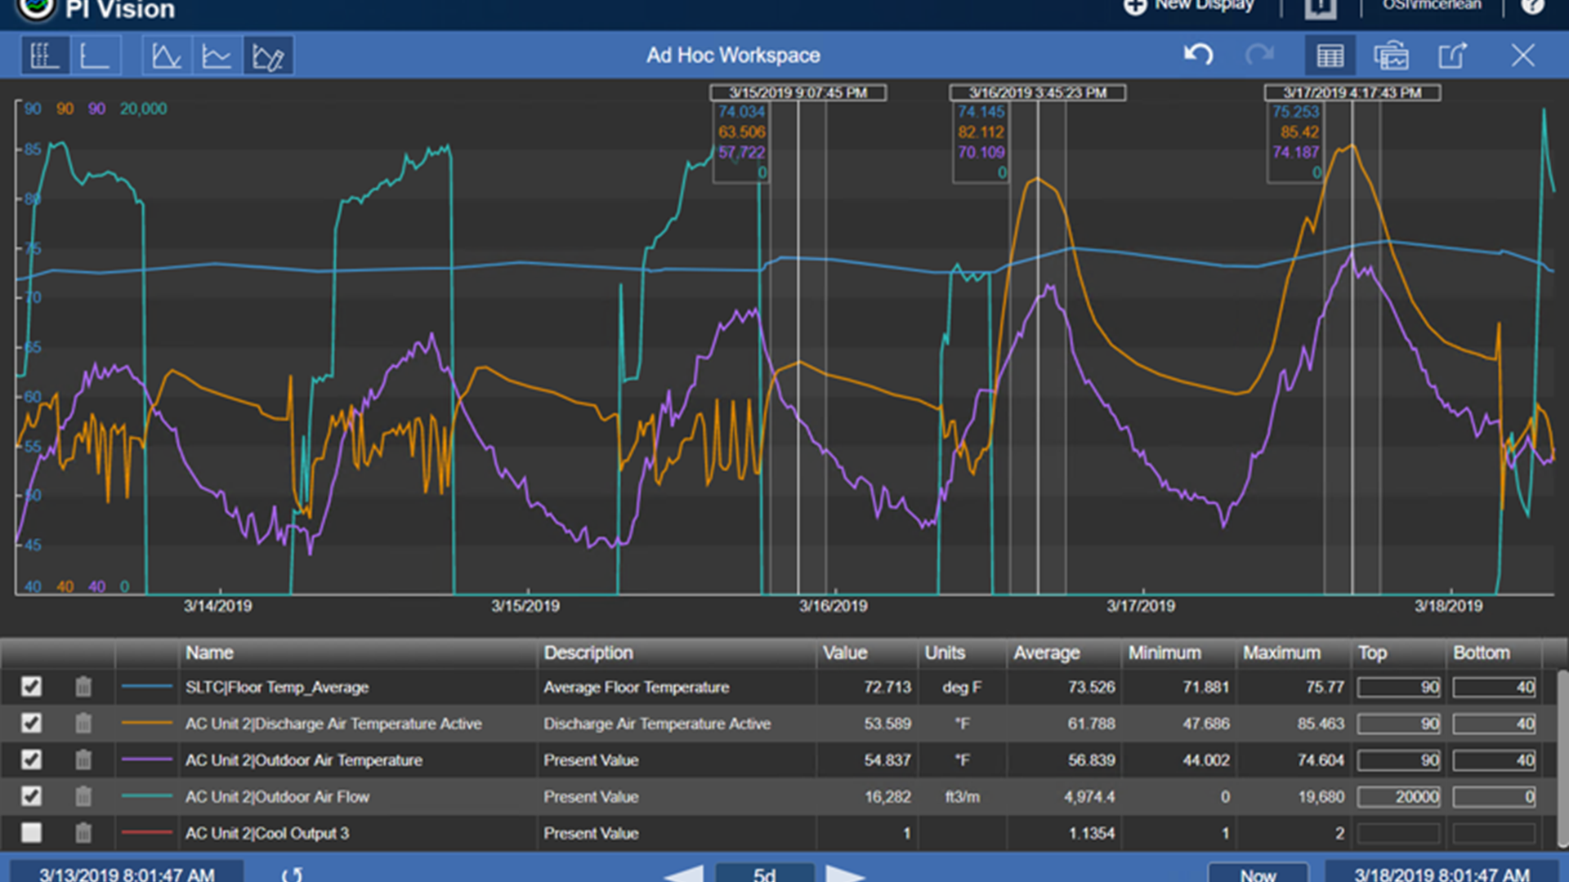Open the 5d time range selector

pyautogui.click(x=764, y=874)
